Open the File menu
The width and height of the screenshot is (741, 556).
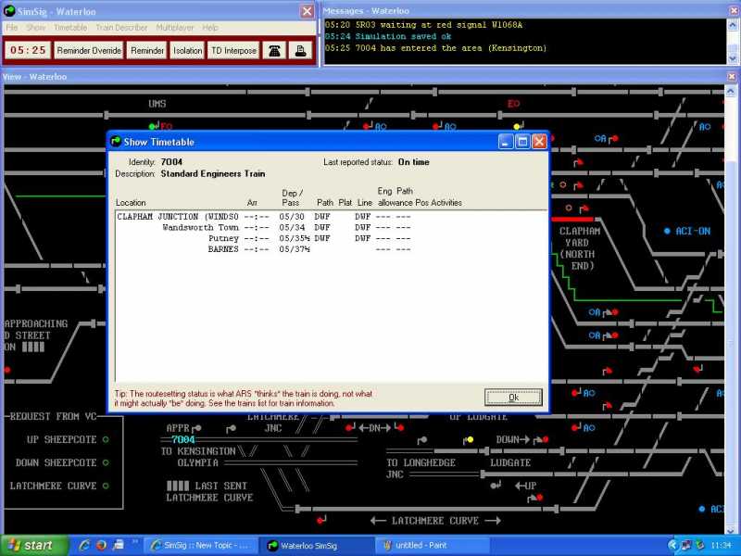point(12,28)
